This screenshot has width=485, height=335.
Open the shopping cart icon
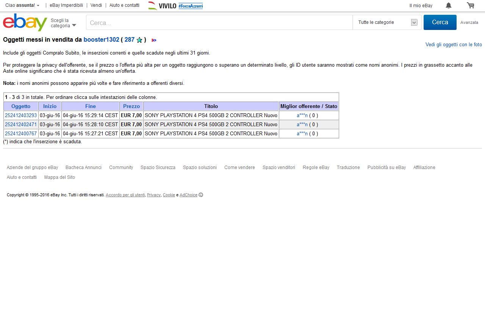471,5
